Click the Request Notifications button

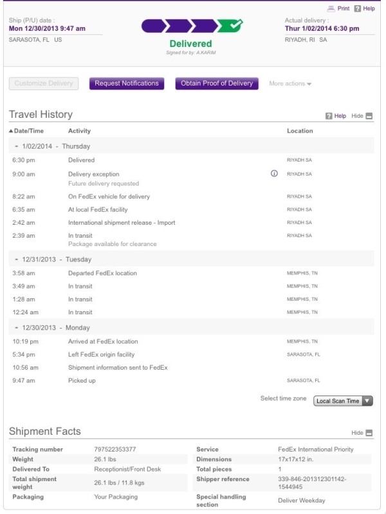(x=127, y=84)
